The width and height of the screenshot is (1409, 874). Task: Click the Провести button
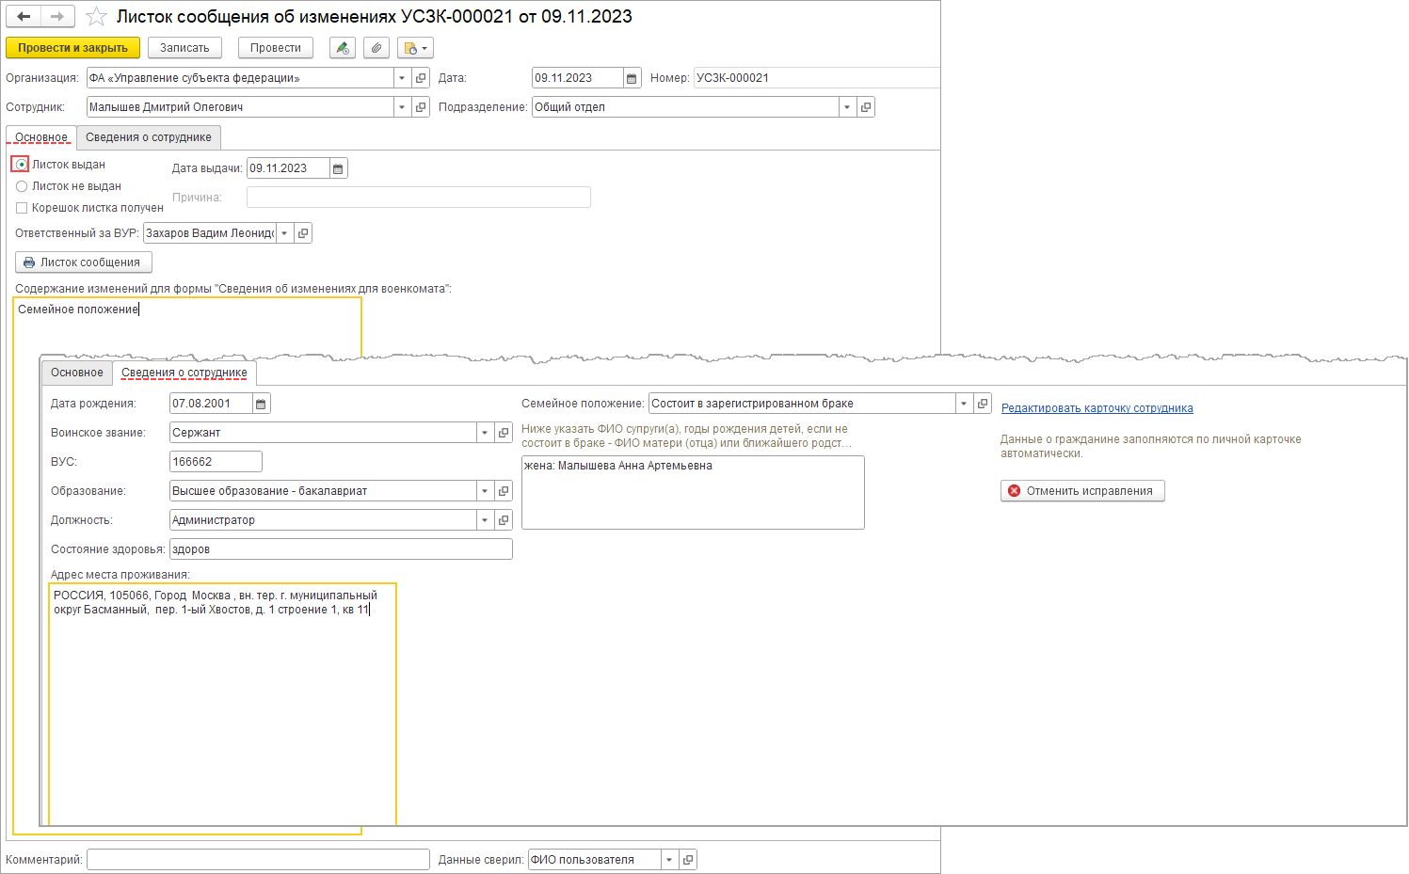pyautogui.click(x=276, y=48)
